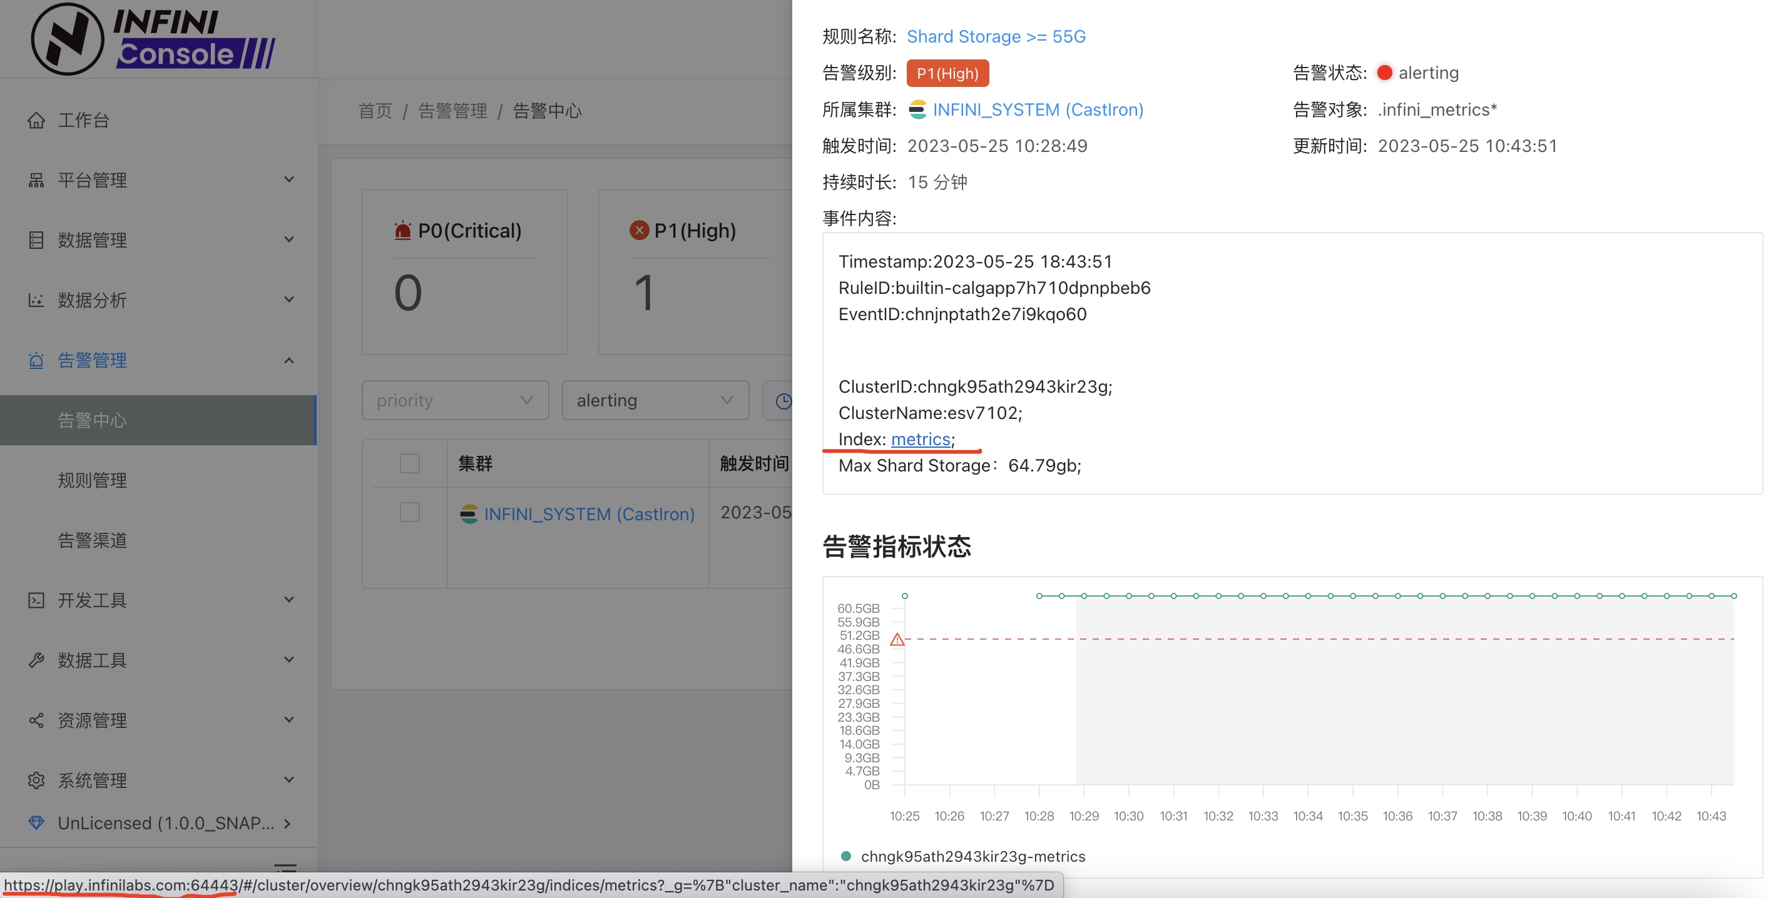Open 规则管理 submenu item
This screenshot has width=1771, height=898.
[x=92, y=480]
